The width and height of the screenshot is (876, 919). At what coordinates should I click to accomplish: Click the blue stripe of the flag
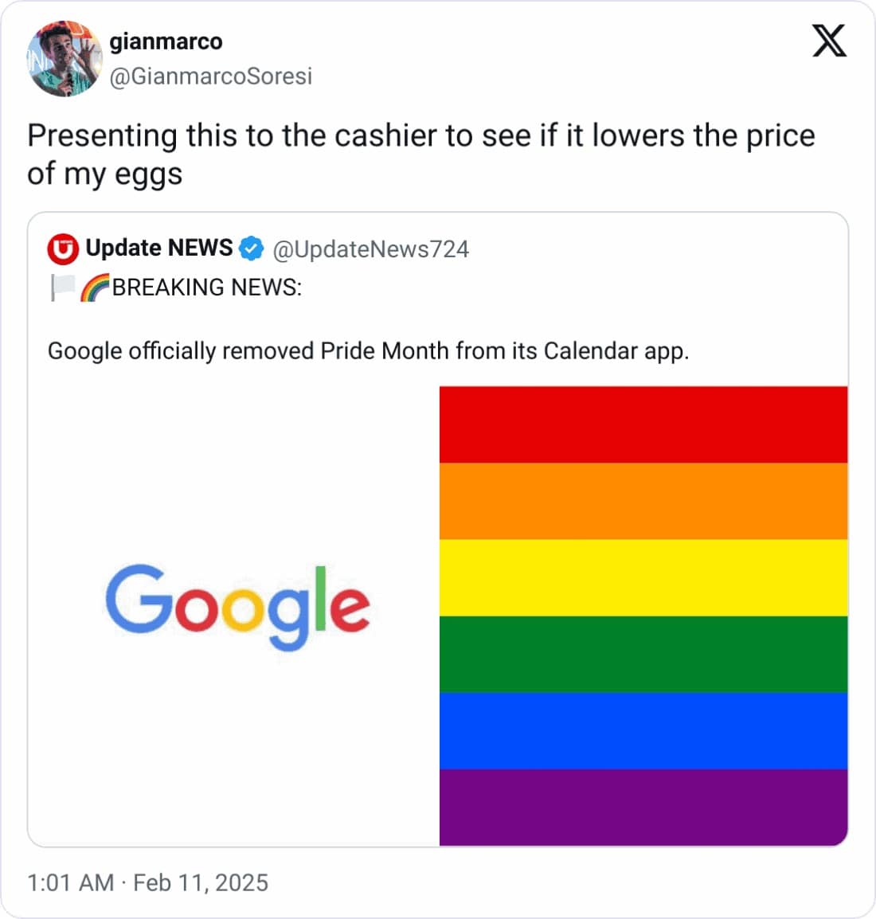tap(643, 730)
